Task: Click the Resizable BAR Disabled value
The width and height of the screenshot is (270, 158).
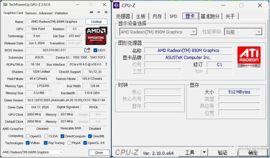Action: (x=95, y=128)
